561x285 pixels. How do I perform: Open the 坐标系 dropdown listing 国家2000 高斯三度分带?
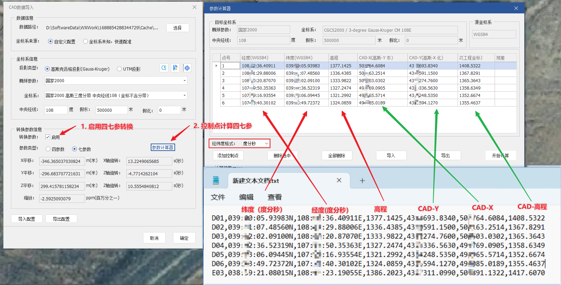pos(184,96)
